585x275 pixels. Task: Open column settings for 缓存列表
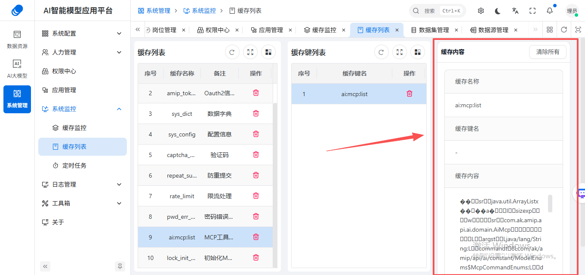coord(268,52)
